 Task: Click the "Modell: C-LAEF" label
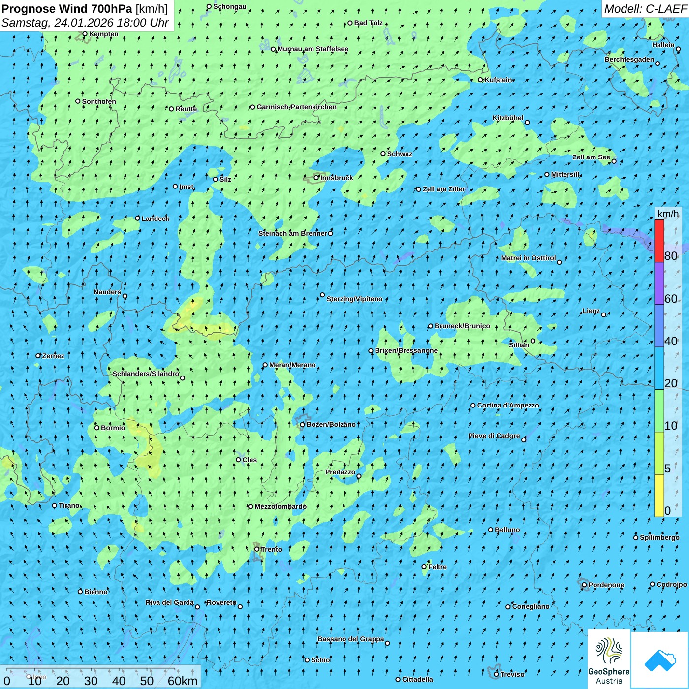coord(645,9)
